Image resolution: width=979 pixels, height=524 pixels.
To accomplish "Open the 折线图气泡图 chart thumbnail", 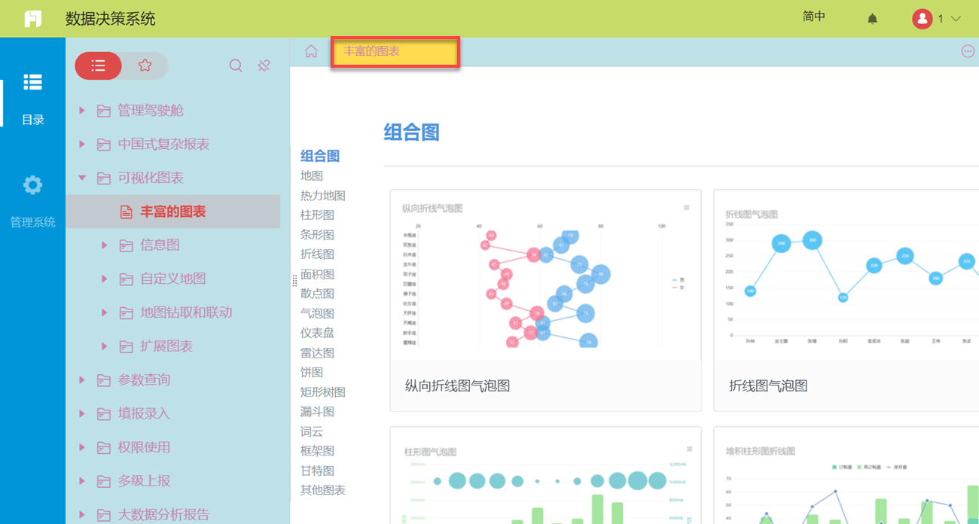I will tap(846, 301).
